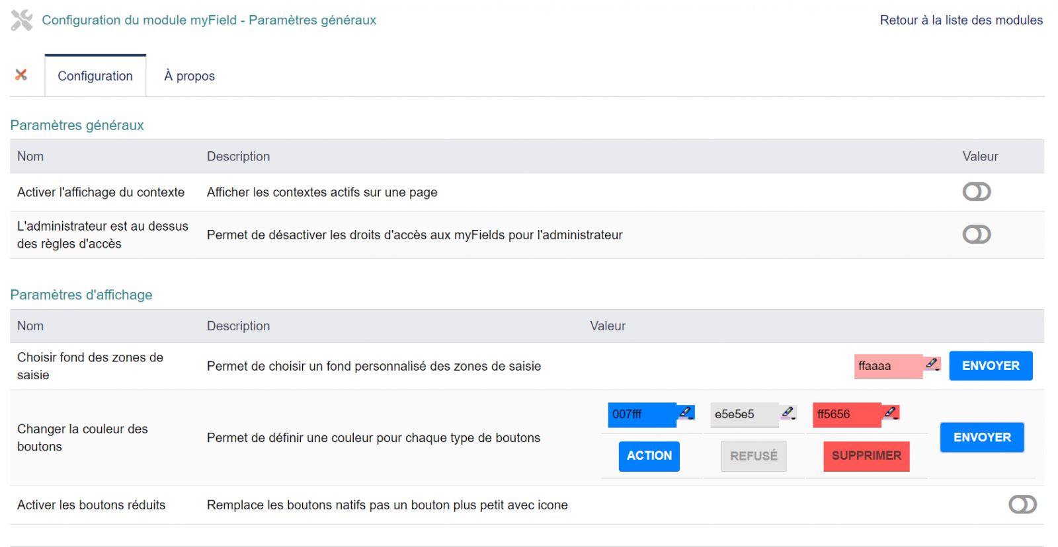Click Retour à la liste des modules link
The image size is (1058, 547).
961,20
